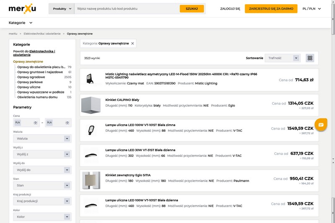Expand the Produkty search scope dropdown
This screenshot has width=335, height=223.
point(62,9)
